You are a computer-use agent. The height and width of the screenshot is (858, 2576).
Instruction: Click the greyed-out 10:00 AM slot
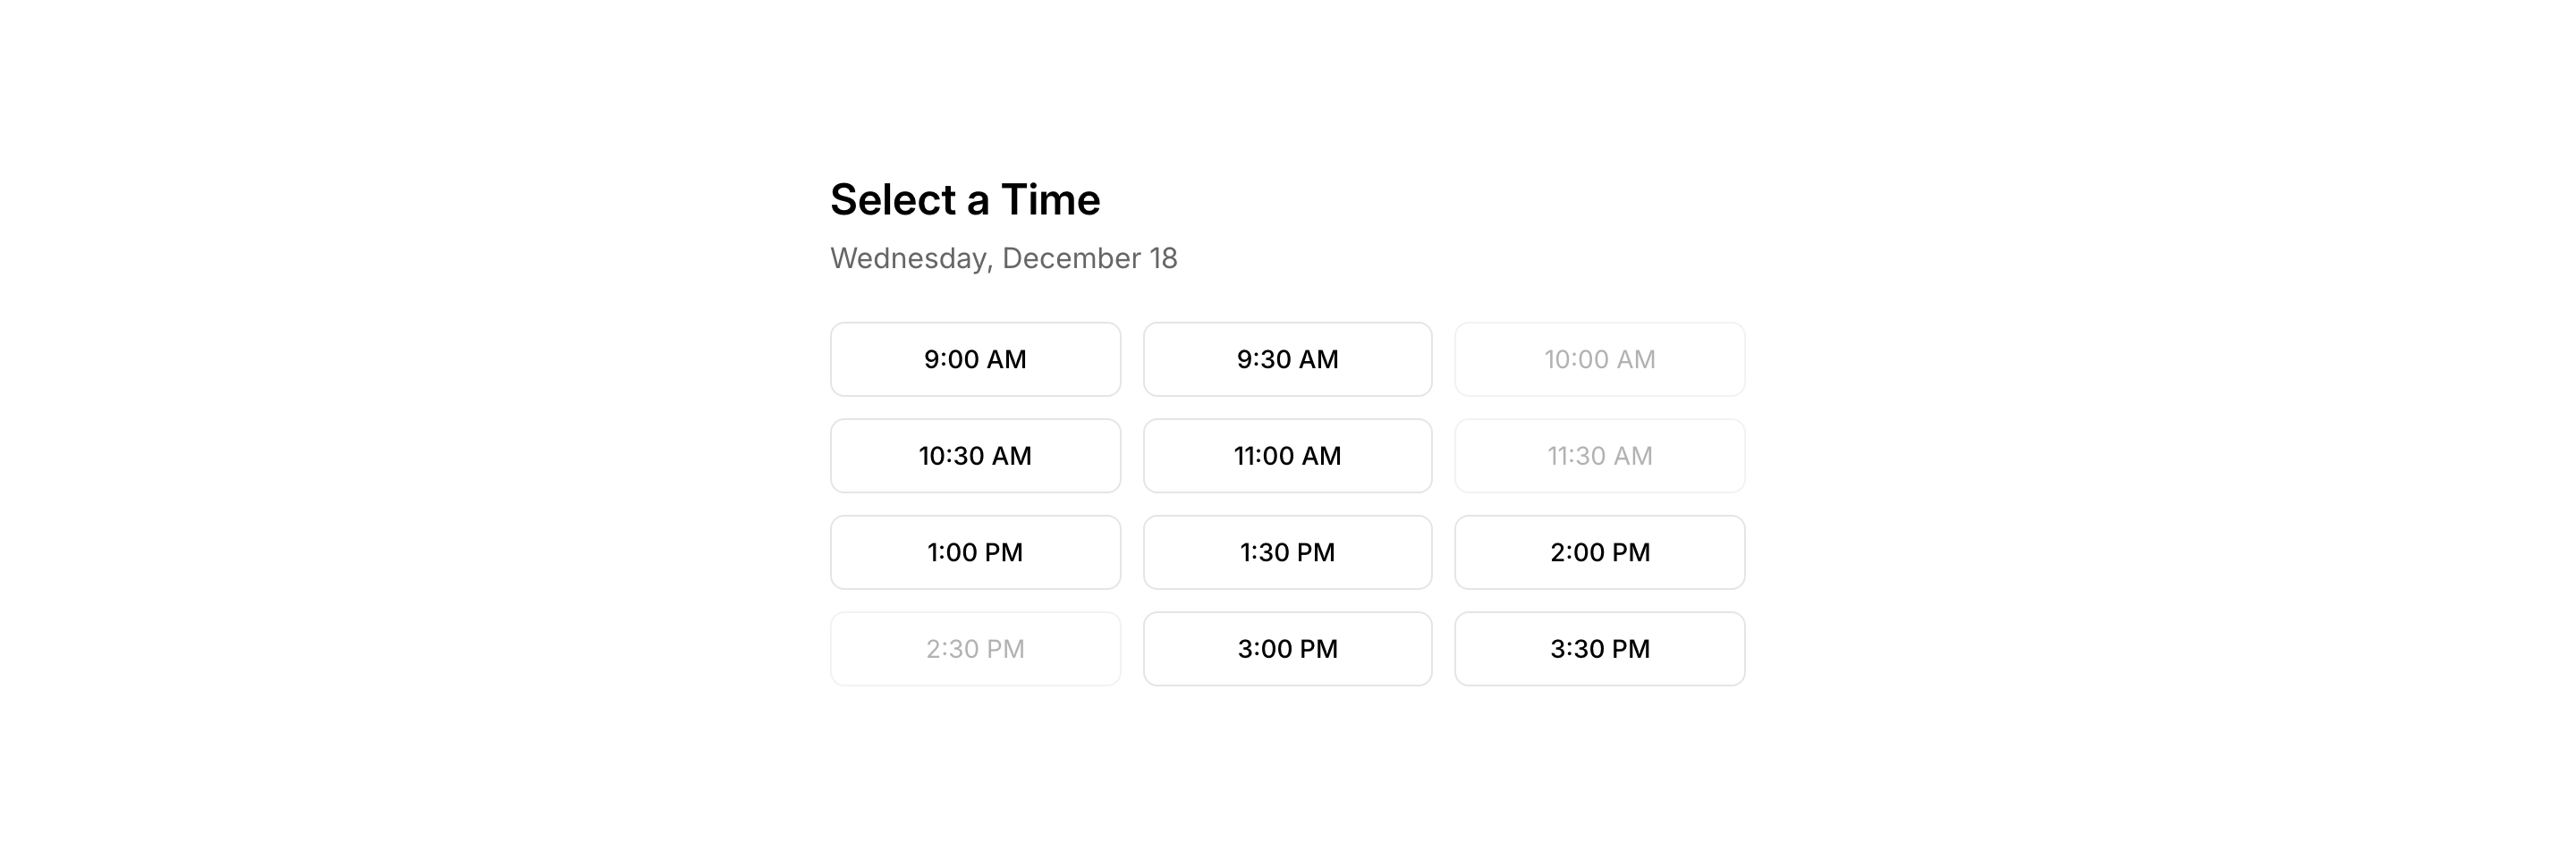pyautogui.click(x=1599, y=359)
